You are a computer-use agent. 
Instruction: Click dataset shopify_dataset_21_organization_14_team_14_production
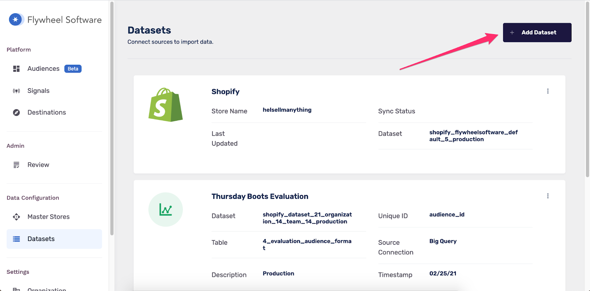pyautogui.click(x=307, y=218)
